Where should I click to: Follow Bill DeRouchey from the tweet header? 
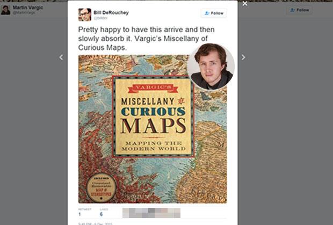[x=214, y=13]
